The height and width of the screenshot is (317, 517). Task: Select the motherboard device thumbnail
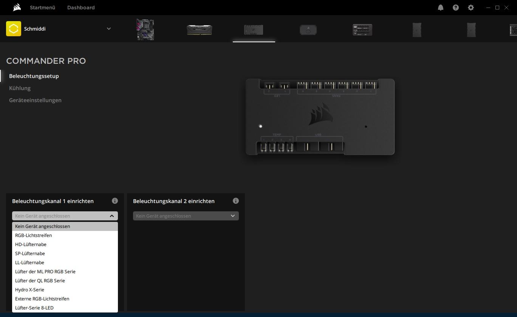pos(145,29)
